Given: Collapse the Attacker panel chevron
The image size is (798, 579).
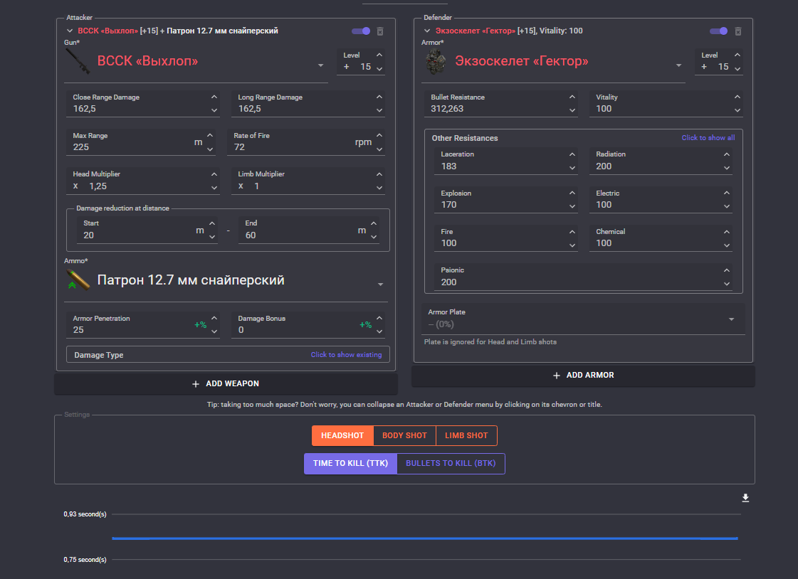Looking at the screenshot, I should [x=70, y=31].
